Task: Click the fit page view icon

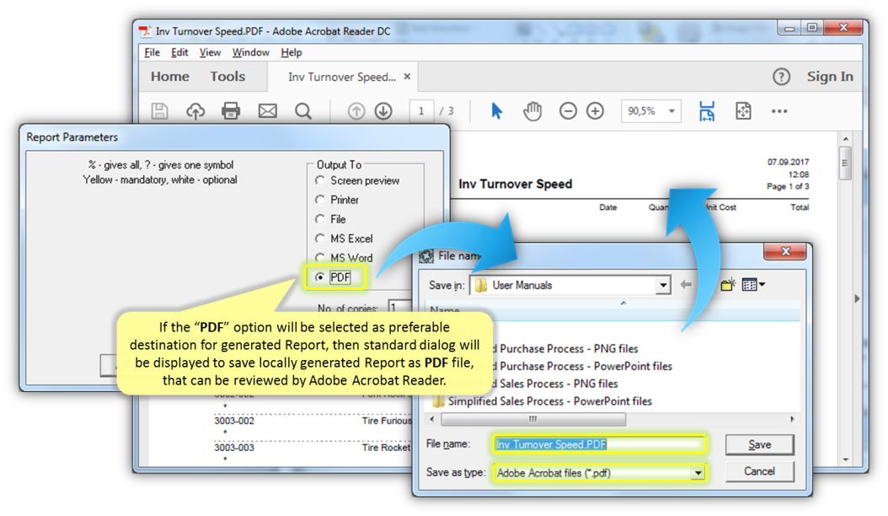Action: (743, 110)
